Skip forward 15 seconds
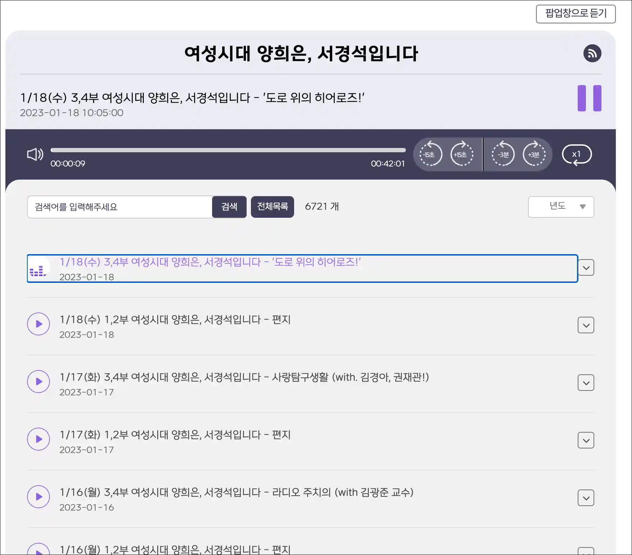This screenshot has width=632, height=555. click(462, 154)
